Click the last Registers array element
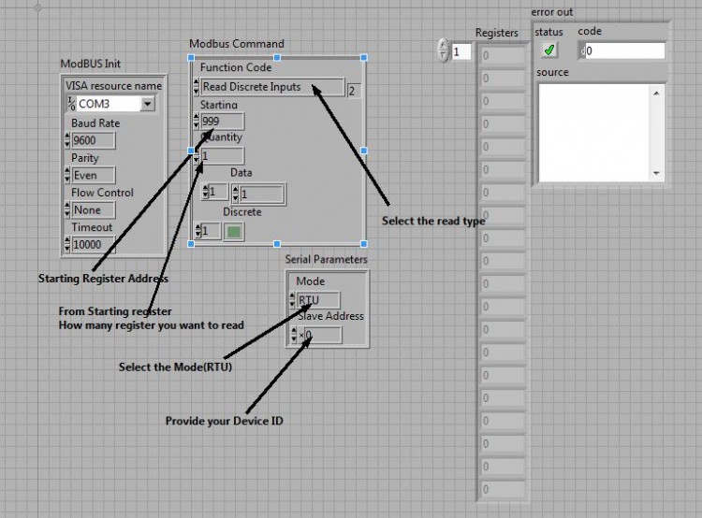The width and height of the screenshot is (702, 518). 503,489
